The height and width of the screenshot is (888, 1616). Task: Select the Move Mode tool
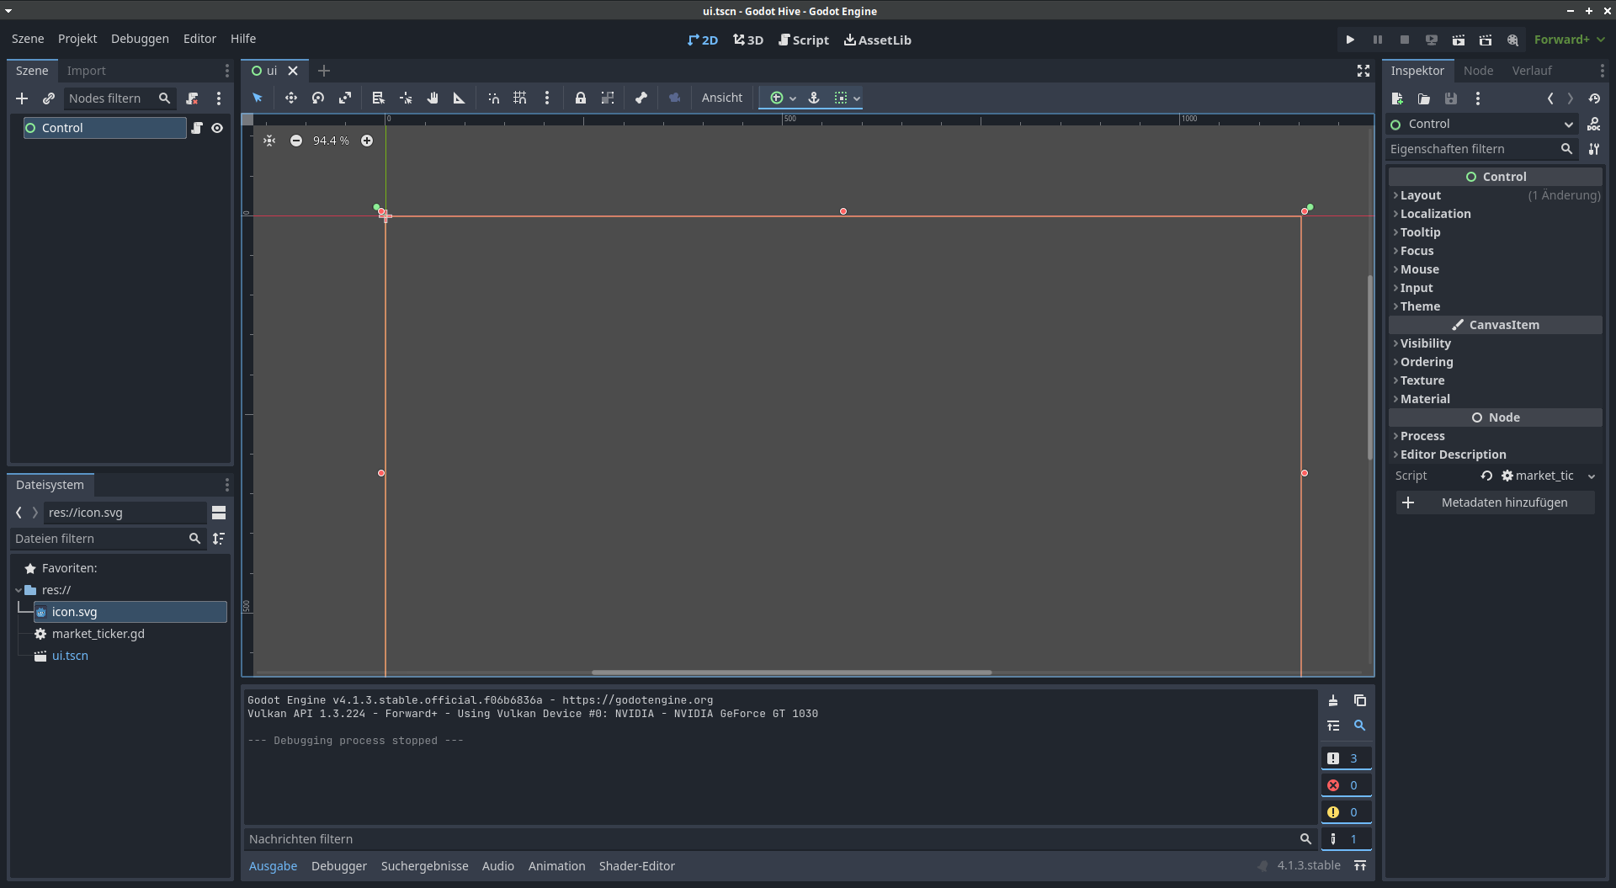290,98
